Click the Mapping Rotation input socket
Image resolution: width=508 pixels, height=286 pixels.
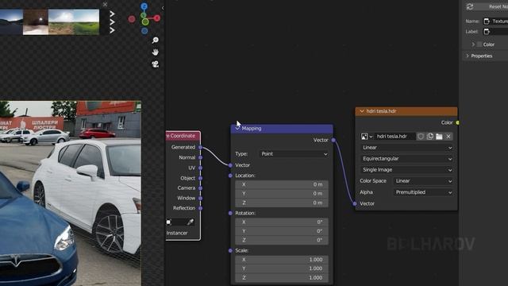click(230, 213)
